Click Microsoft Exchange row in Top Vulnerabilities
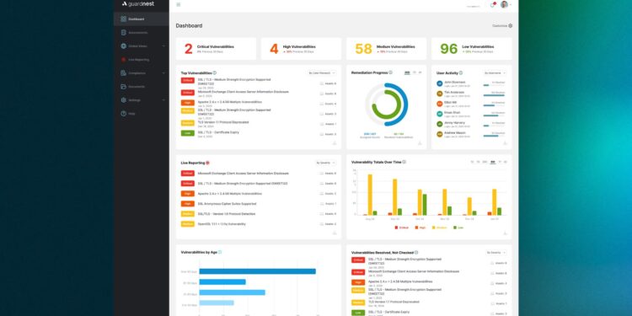The height and width of the screenshot is (316, 632). click(259, 94)
